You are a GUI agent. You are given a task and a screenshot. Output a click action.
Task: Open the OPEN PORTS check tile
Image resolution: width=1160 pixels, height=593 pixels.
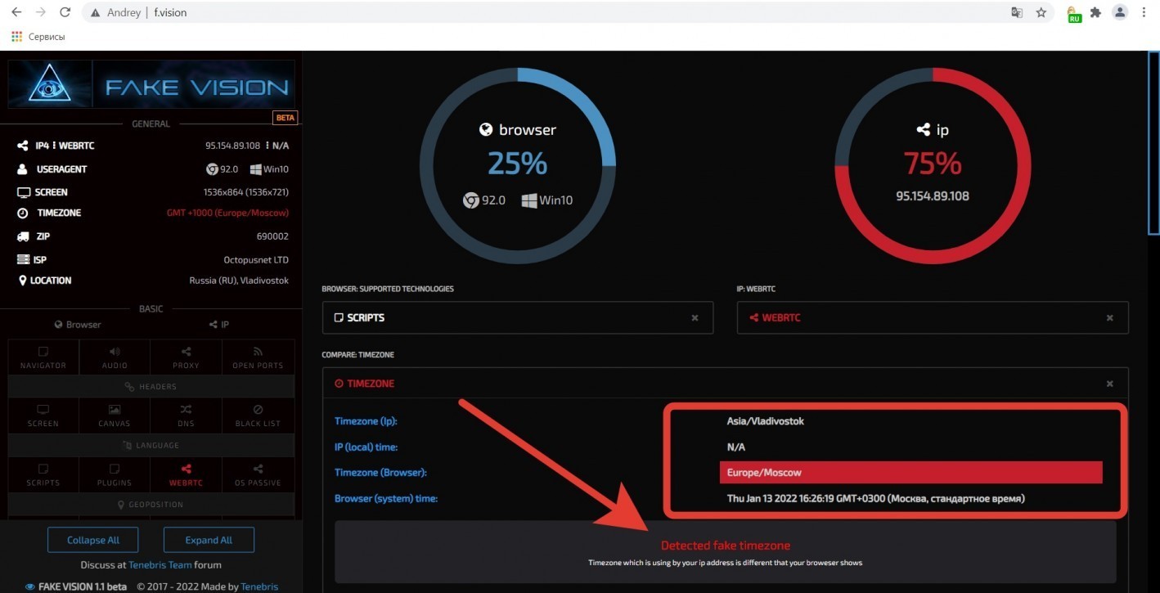click(258, 358)
